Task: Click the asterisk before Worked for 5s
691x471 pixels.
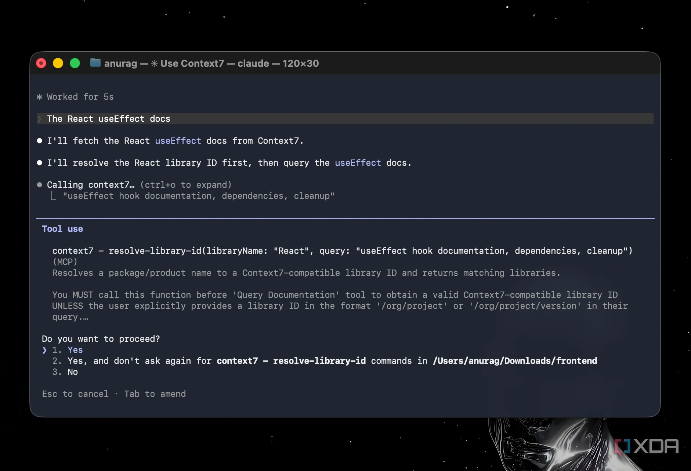Action: [x=39, y=97]
